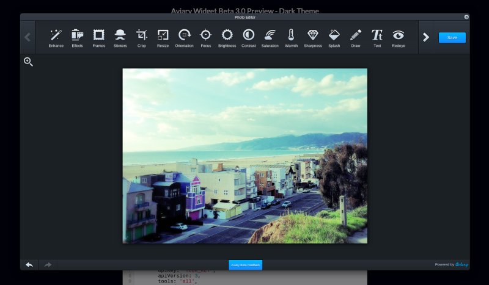The width and height of the screenshot is (489, 285).
Task: Open the Sharpness diamond tool
Action: pos(313,38)
